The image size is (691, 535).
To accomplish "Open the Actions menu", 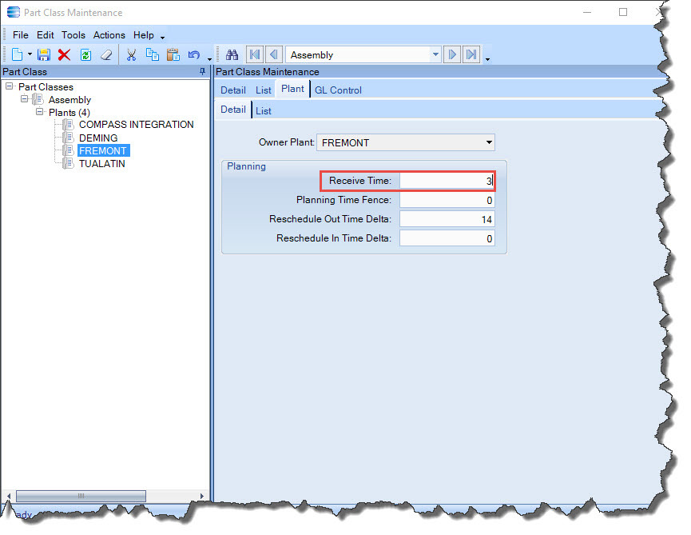I will tap(109, 35).
